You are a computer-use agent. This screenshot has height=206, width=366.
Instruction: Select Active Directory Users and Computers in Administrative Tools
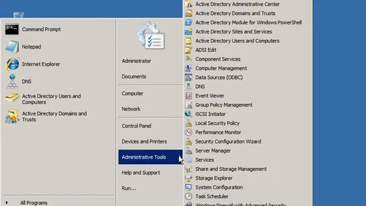point(237,41)
